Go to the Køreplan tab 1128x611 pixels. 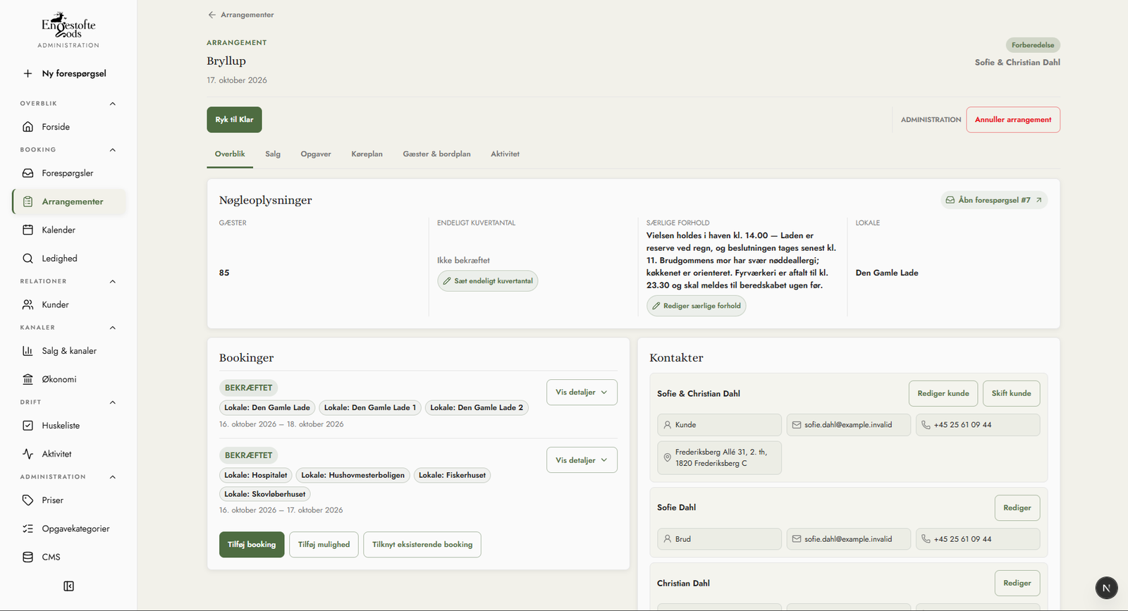(367, 154)
